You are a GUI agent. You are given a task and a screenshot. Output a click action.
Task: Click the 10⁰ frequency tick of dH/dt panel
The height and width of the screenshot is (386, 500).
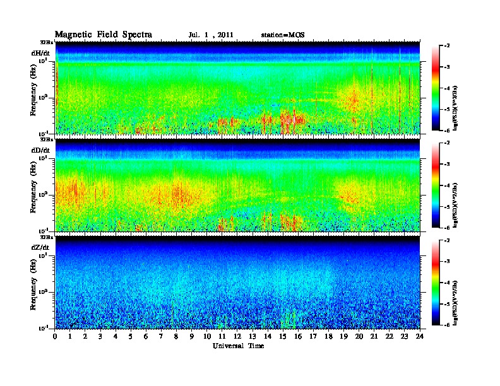(x=44, y=97)
